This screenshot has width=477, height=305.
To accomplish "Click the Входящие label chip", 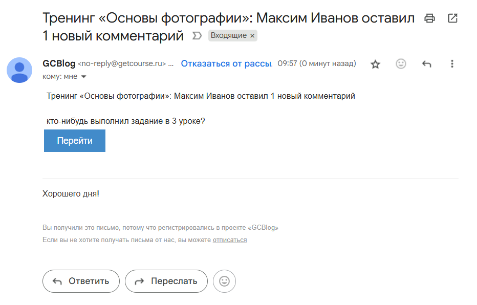I will tap(229, 36).
